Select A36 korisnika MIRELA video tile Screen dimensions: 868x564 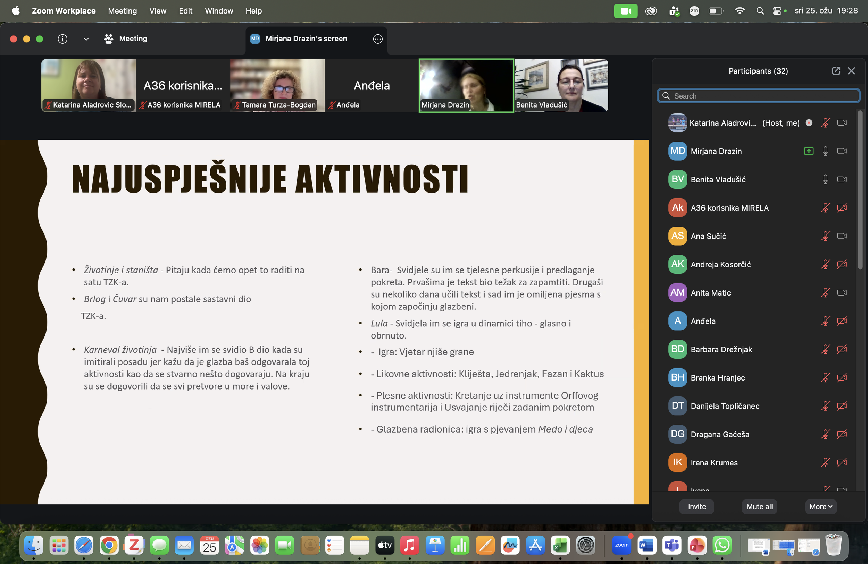tap(183, 85)
